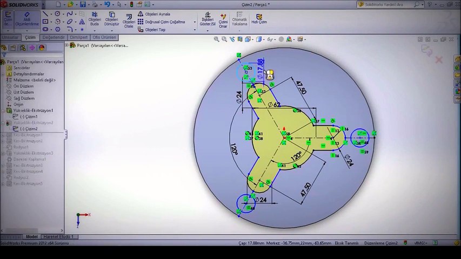Switch to the Değerlendir tab

[x=54, y=37]
